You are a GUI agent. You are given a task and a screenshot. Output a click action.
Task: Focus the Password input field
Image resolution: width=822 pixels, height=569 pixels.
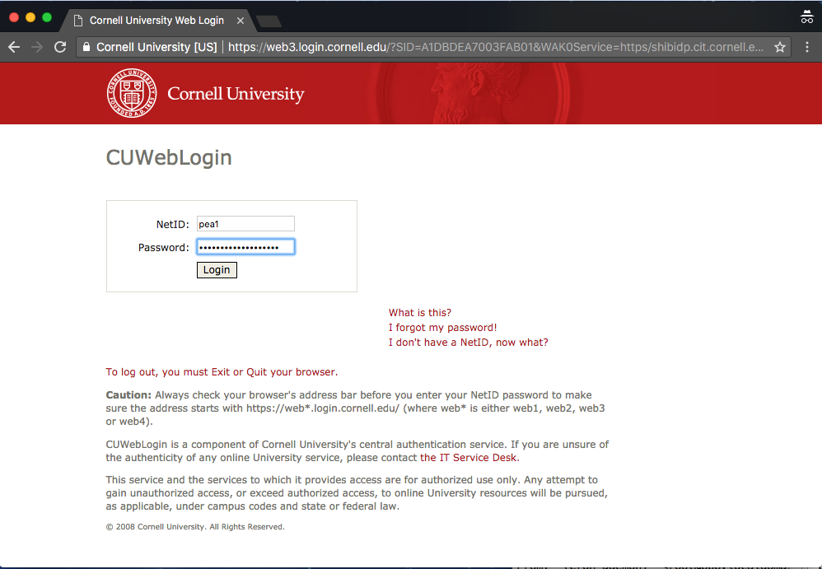pos(245,247)
